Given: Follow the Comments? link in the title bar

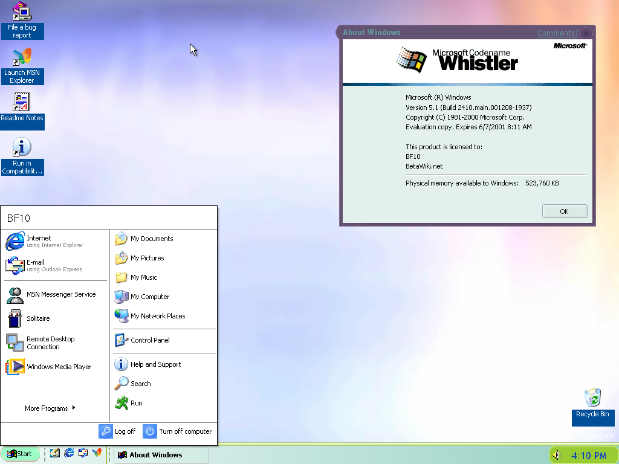Looking at the screenshot, I should coord(557,33).
